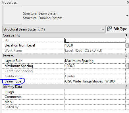Click the Mark value field

tap(95, 102)
